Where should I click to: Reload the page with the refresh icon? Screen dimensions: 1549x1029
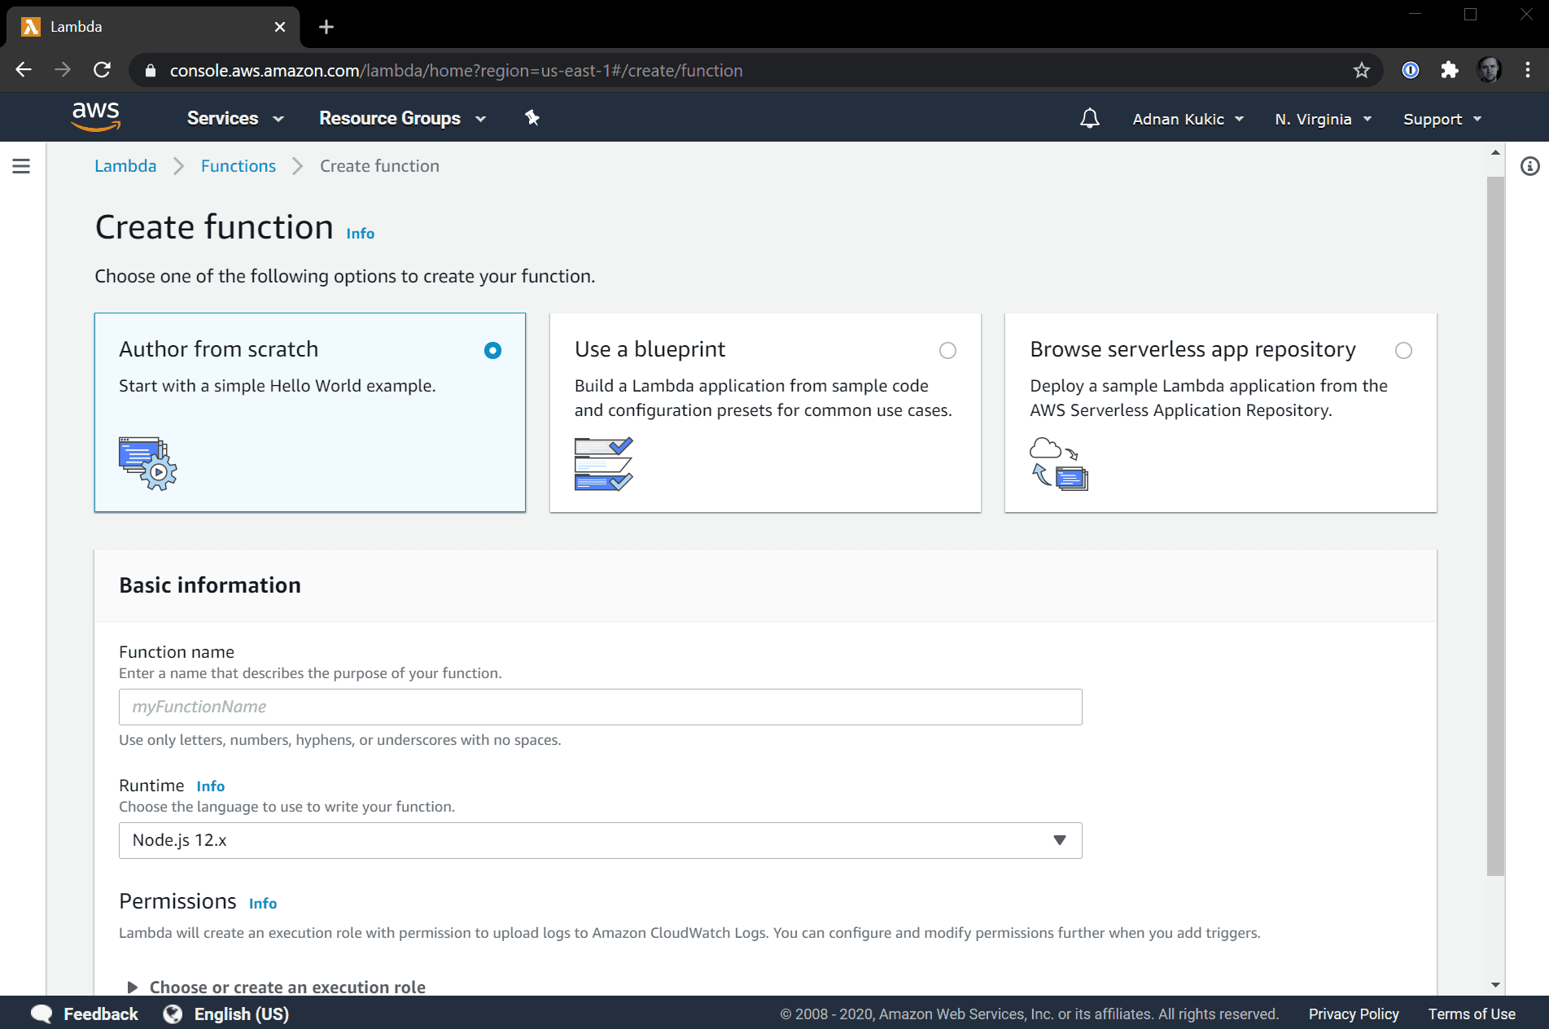point(102,71)
